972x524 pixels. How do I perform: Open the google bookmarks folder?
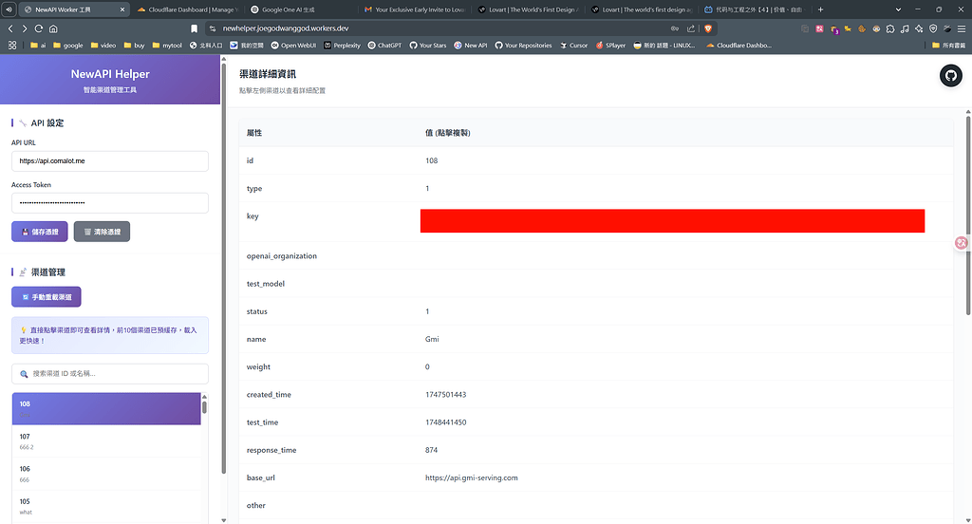(67, 46)
